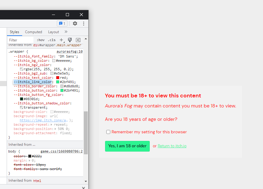The width and height of the screenshot is (263, 189).
Task: Open dark swatch for --itchio_button_fg_color
Action: 22,99
